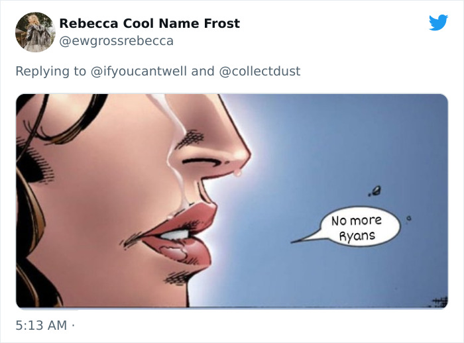Click the "No more Ryans" speech bubble
The height and width of the screenshot is (343, 464).
[357, 228]
